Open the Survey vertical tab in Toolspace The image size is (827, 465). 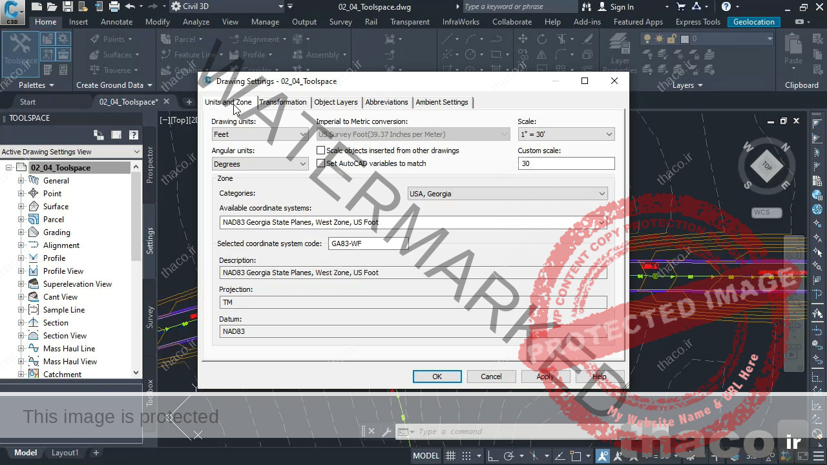(150, 317)
